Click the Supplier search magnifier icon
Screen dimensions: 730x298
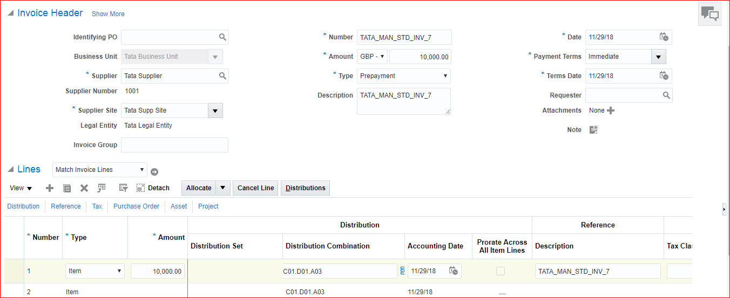[x=222, y=76]
